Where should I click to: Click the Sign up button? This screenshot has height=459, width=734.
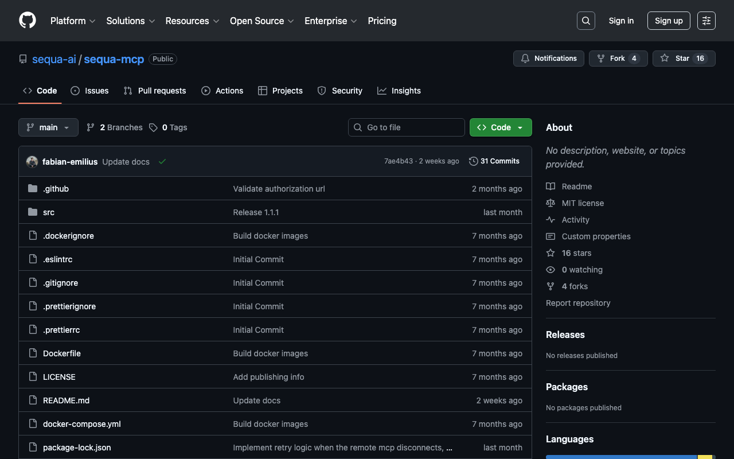(669, 21)
